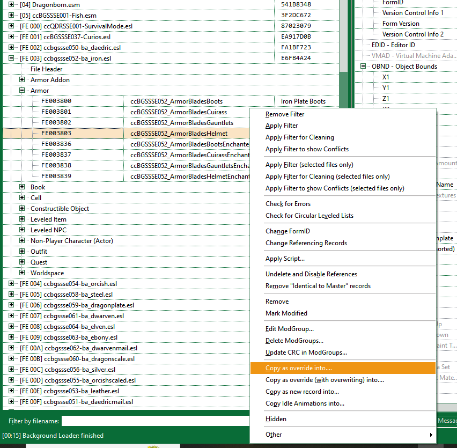Choose Update CRC in ModGroups...
Screen dimensions: 457x448
343,352
